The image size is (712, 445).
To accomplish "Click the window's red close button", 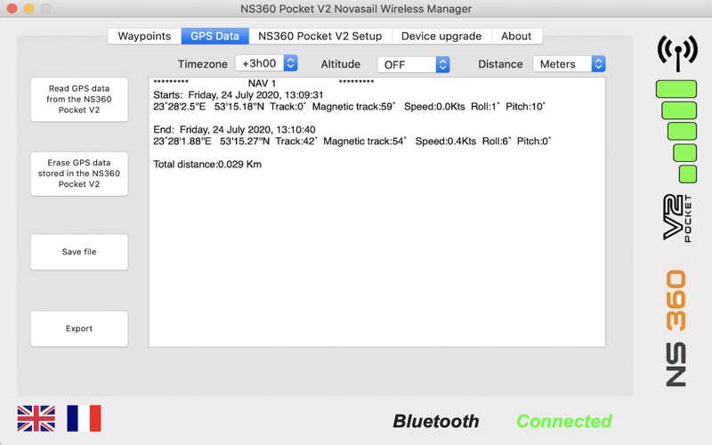I will 12,9.
